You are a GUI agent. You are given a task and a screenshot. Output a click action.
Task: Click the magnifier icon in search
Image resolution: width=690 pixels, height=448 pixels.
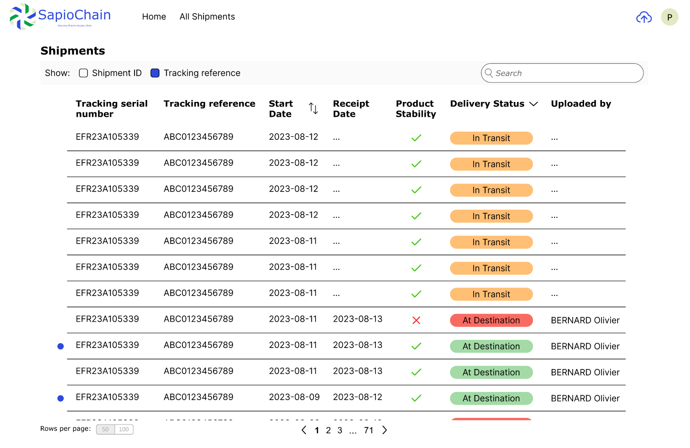(489, 73)
